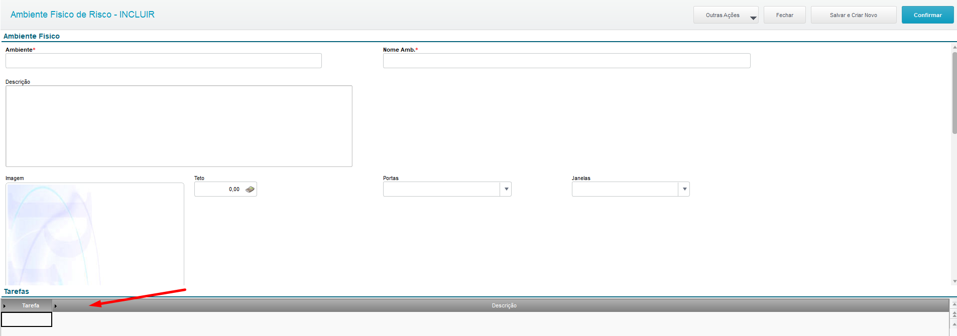Image resolution: width=957 pixels, height=336 pixels.
Task: Select the empty Tarefa cell in grid
Action: click(x=27, y=319)
